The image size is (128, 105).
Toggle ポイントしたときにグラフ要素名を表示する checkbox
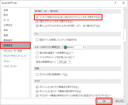point(37,87)
